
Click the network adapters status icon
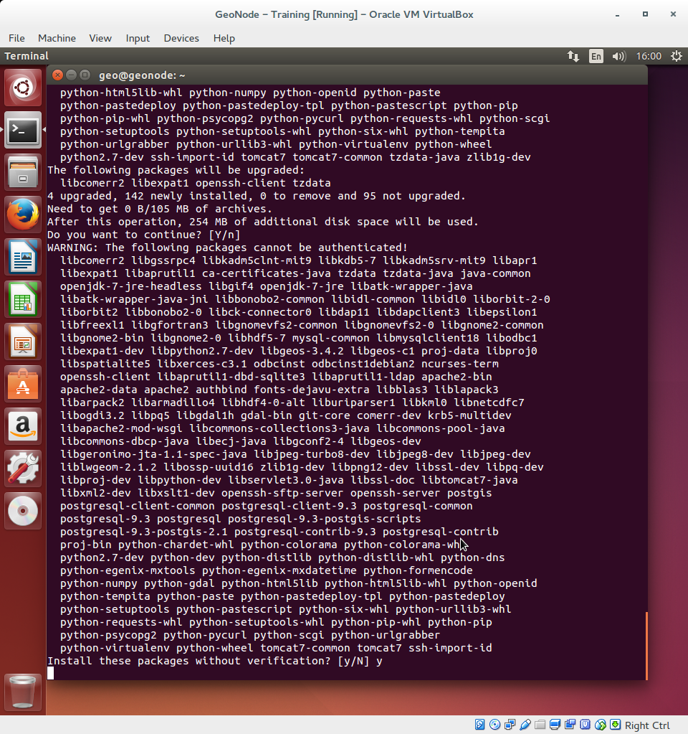coord(510,725)
